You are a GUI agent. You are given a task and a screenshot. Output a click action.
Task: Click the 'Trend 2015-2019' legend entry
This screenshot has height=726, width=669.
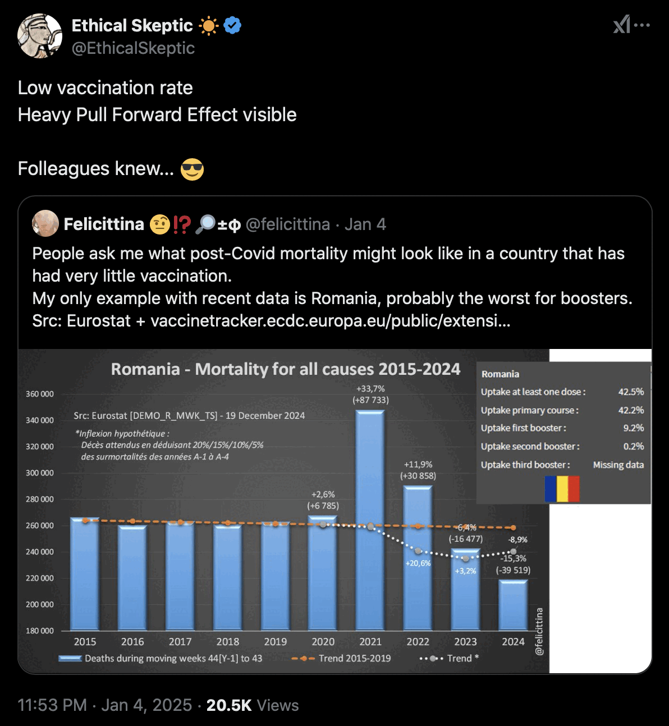(x=342, y=658)
